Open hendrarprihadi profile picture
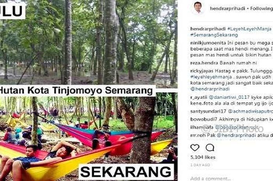The image size is (273, 181). [198, 8]
